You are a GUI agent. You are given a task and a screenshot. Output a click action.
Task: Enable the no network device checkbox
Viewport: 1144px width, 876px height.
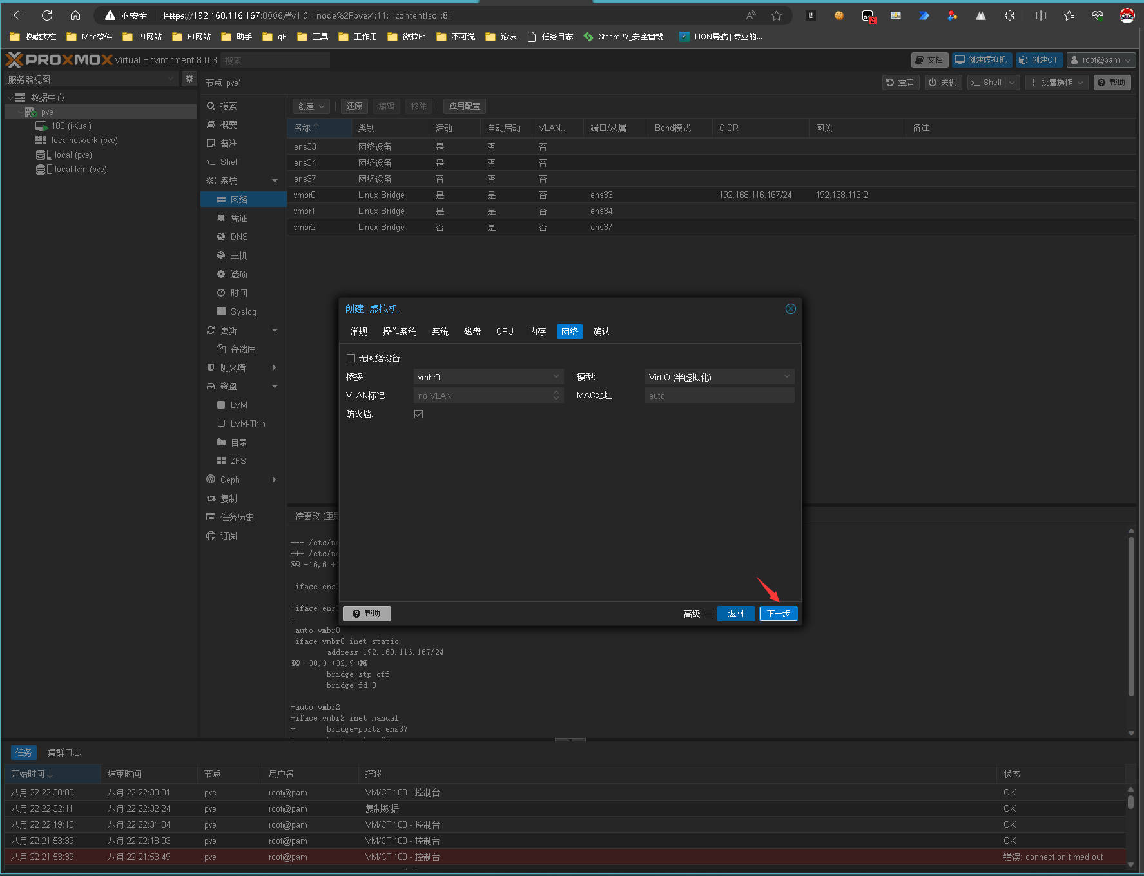pos(351,358)
